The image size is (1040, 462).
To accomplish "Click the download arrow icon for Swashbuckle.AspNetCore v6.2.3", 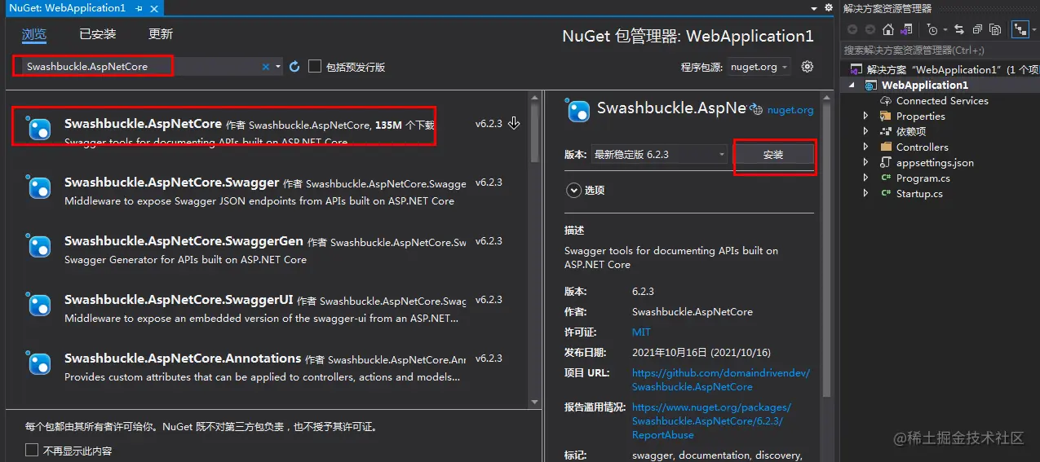I will (x=514, y=124).
